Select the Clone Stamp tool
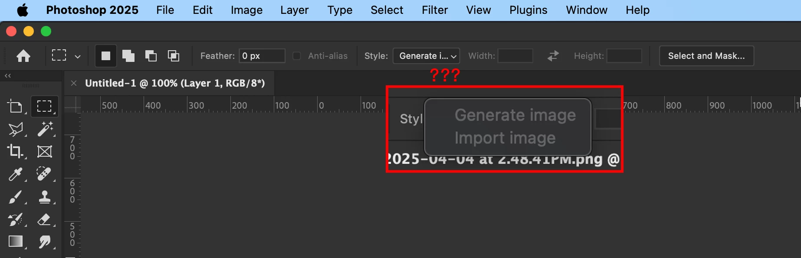801x258 pixels. [44, 197]
